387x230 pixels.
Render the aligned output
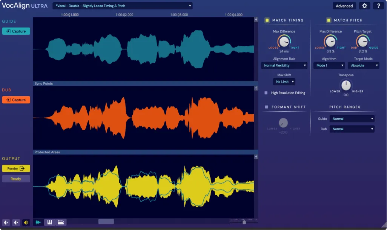click(x=16, y=168)
